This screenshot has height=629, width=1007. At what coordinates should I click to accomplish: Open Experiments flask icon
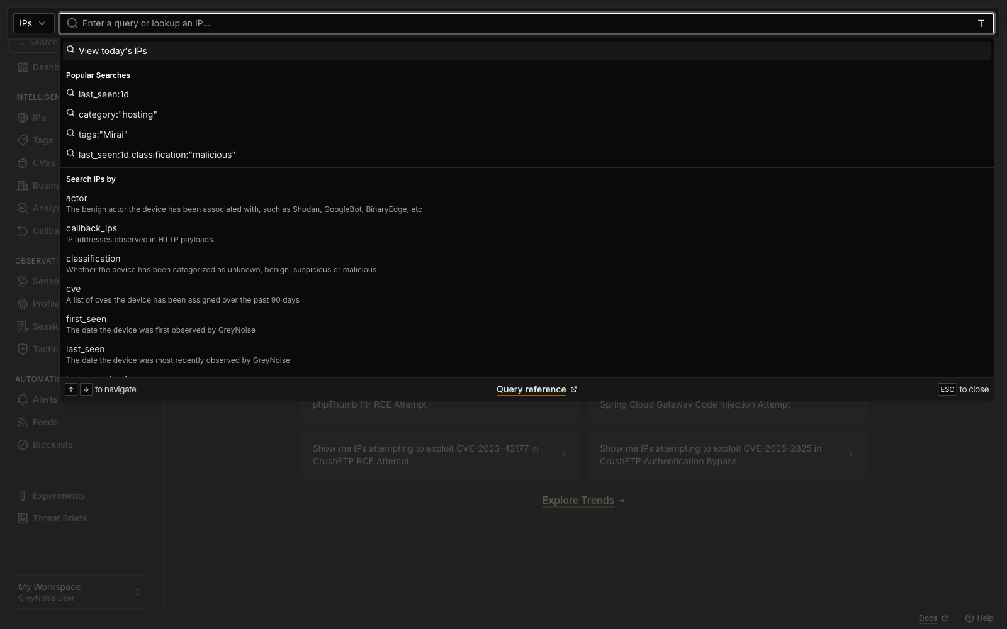(23, 496)
